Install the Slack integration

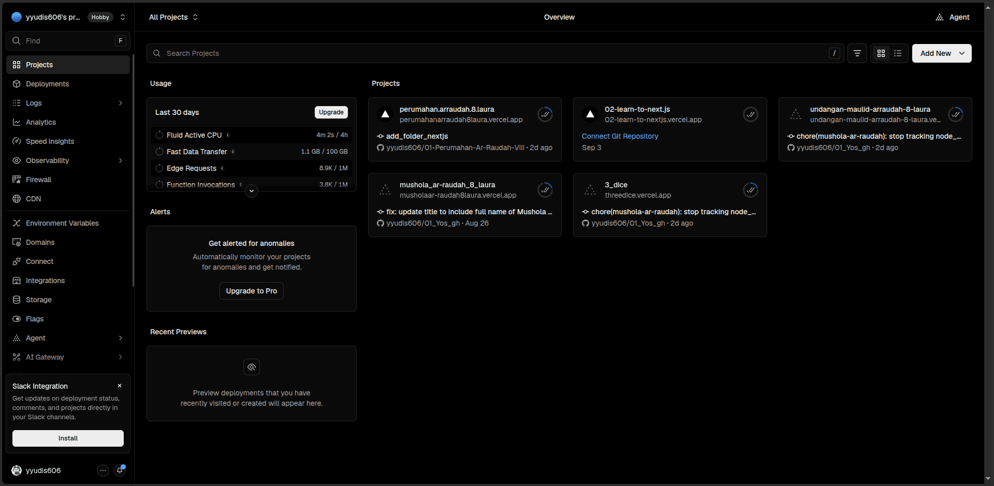68,438
